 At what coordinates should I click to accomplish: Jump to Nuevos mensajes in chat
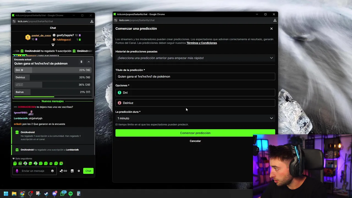click(53, 101)
